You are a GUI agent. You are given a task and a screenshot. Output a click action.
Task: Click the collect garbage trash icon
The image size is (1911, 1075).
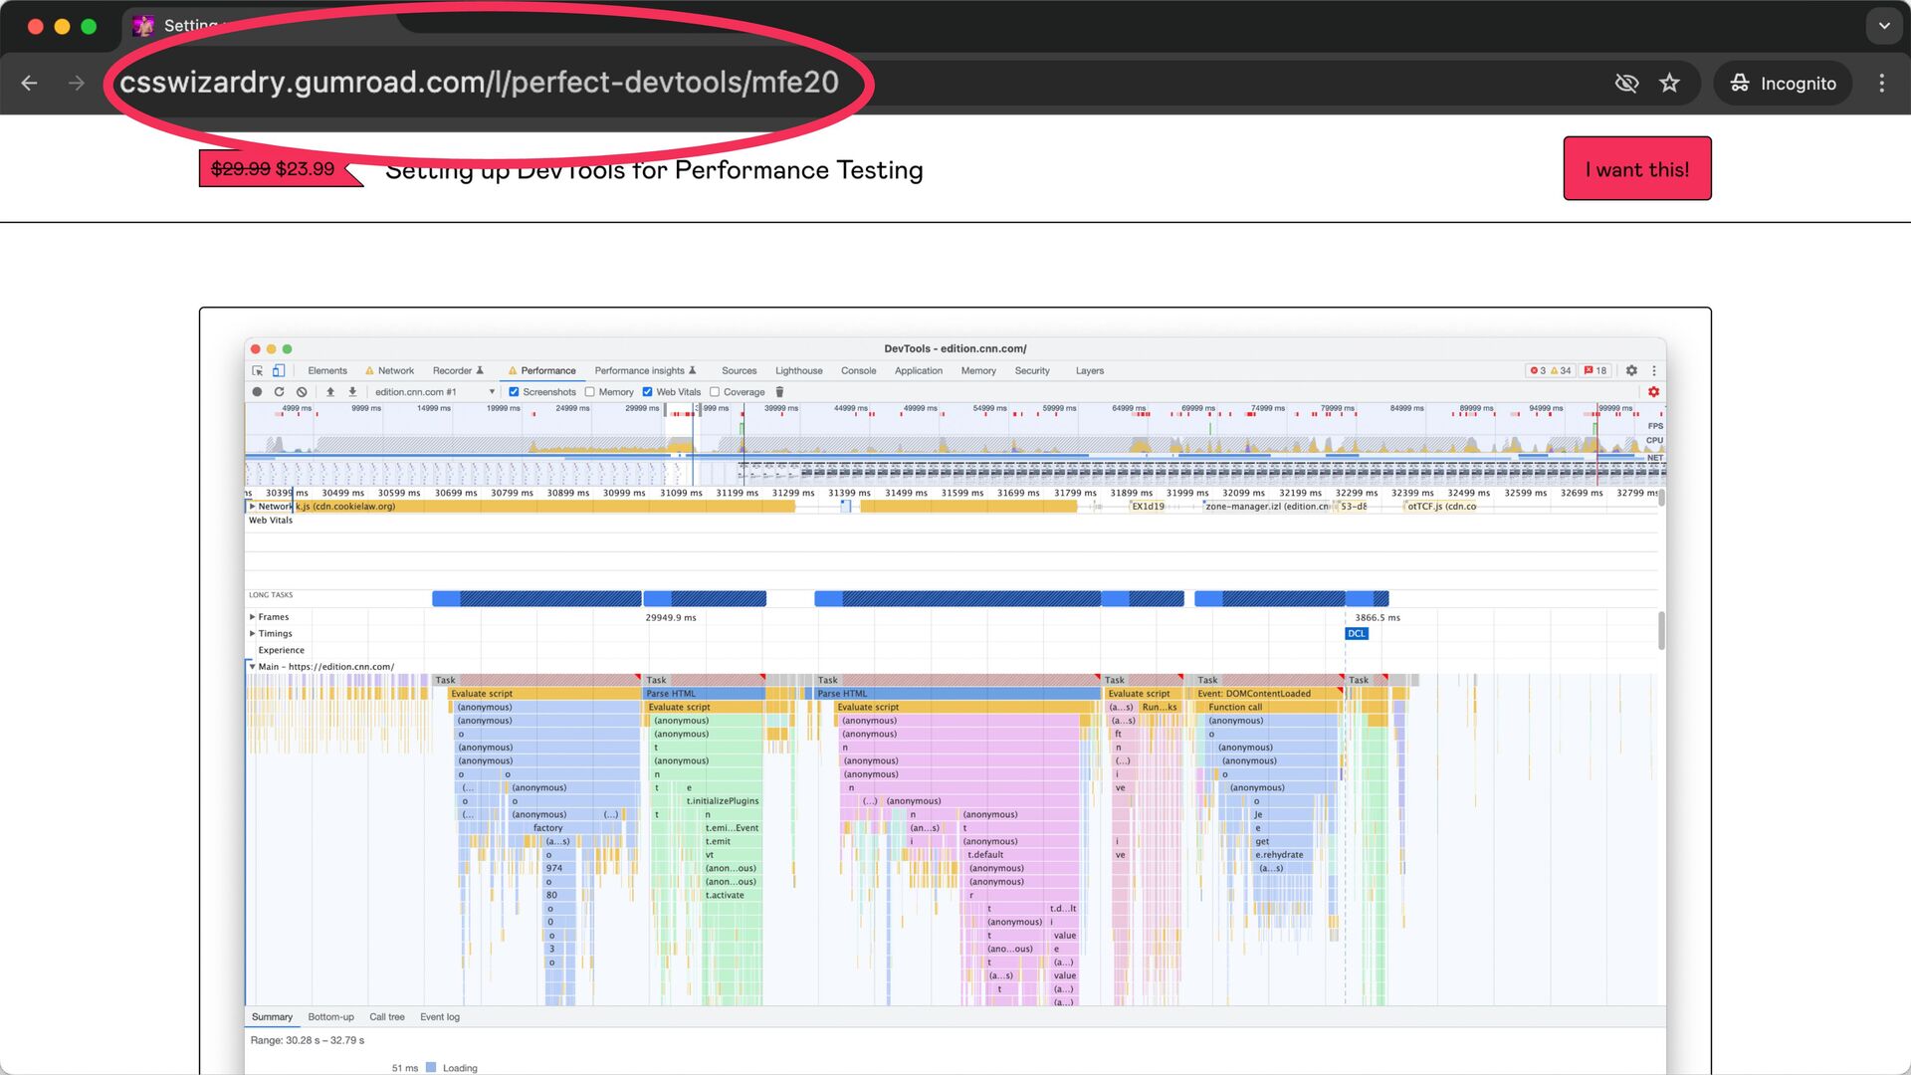pyautogui.click(x=779, y=392)
